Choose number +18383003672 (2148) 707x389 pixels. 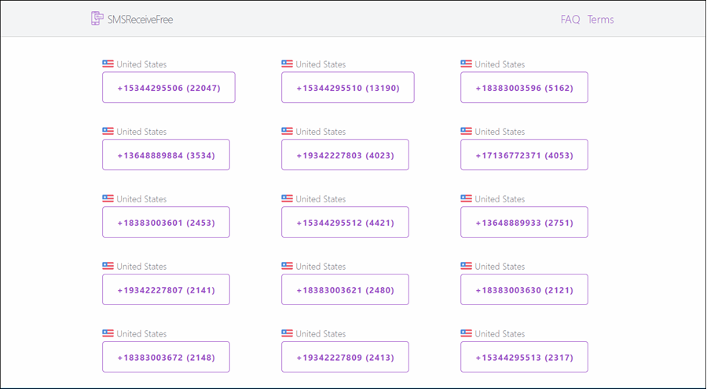pos(166,358)
